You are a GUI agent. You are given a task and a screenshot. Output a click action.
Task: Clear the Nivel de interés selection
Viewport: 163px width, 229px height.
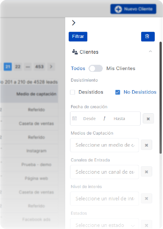[146, 198]
